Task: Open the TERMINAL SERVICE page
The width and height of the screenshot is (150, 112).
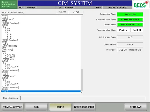Action: [x=12, y=107]
